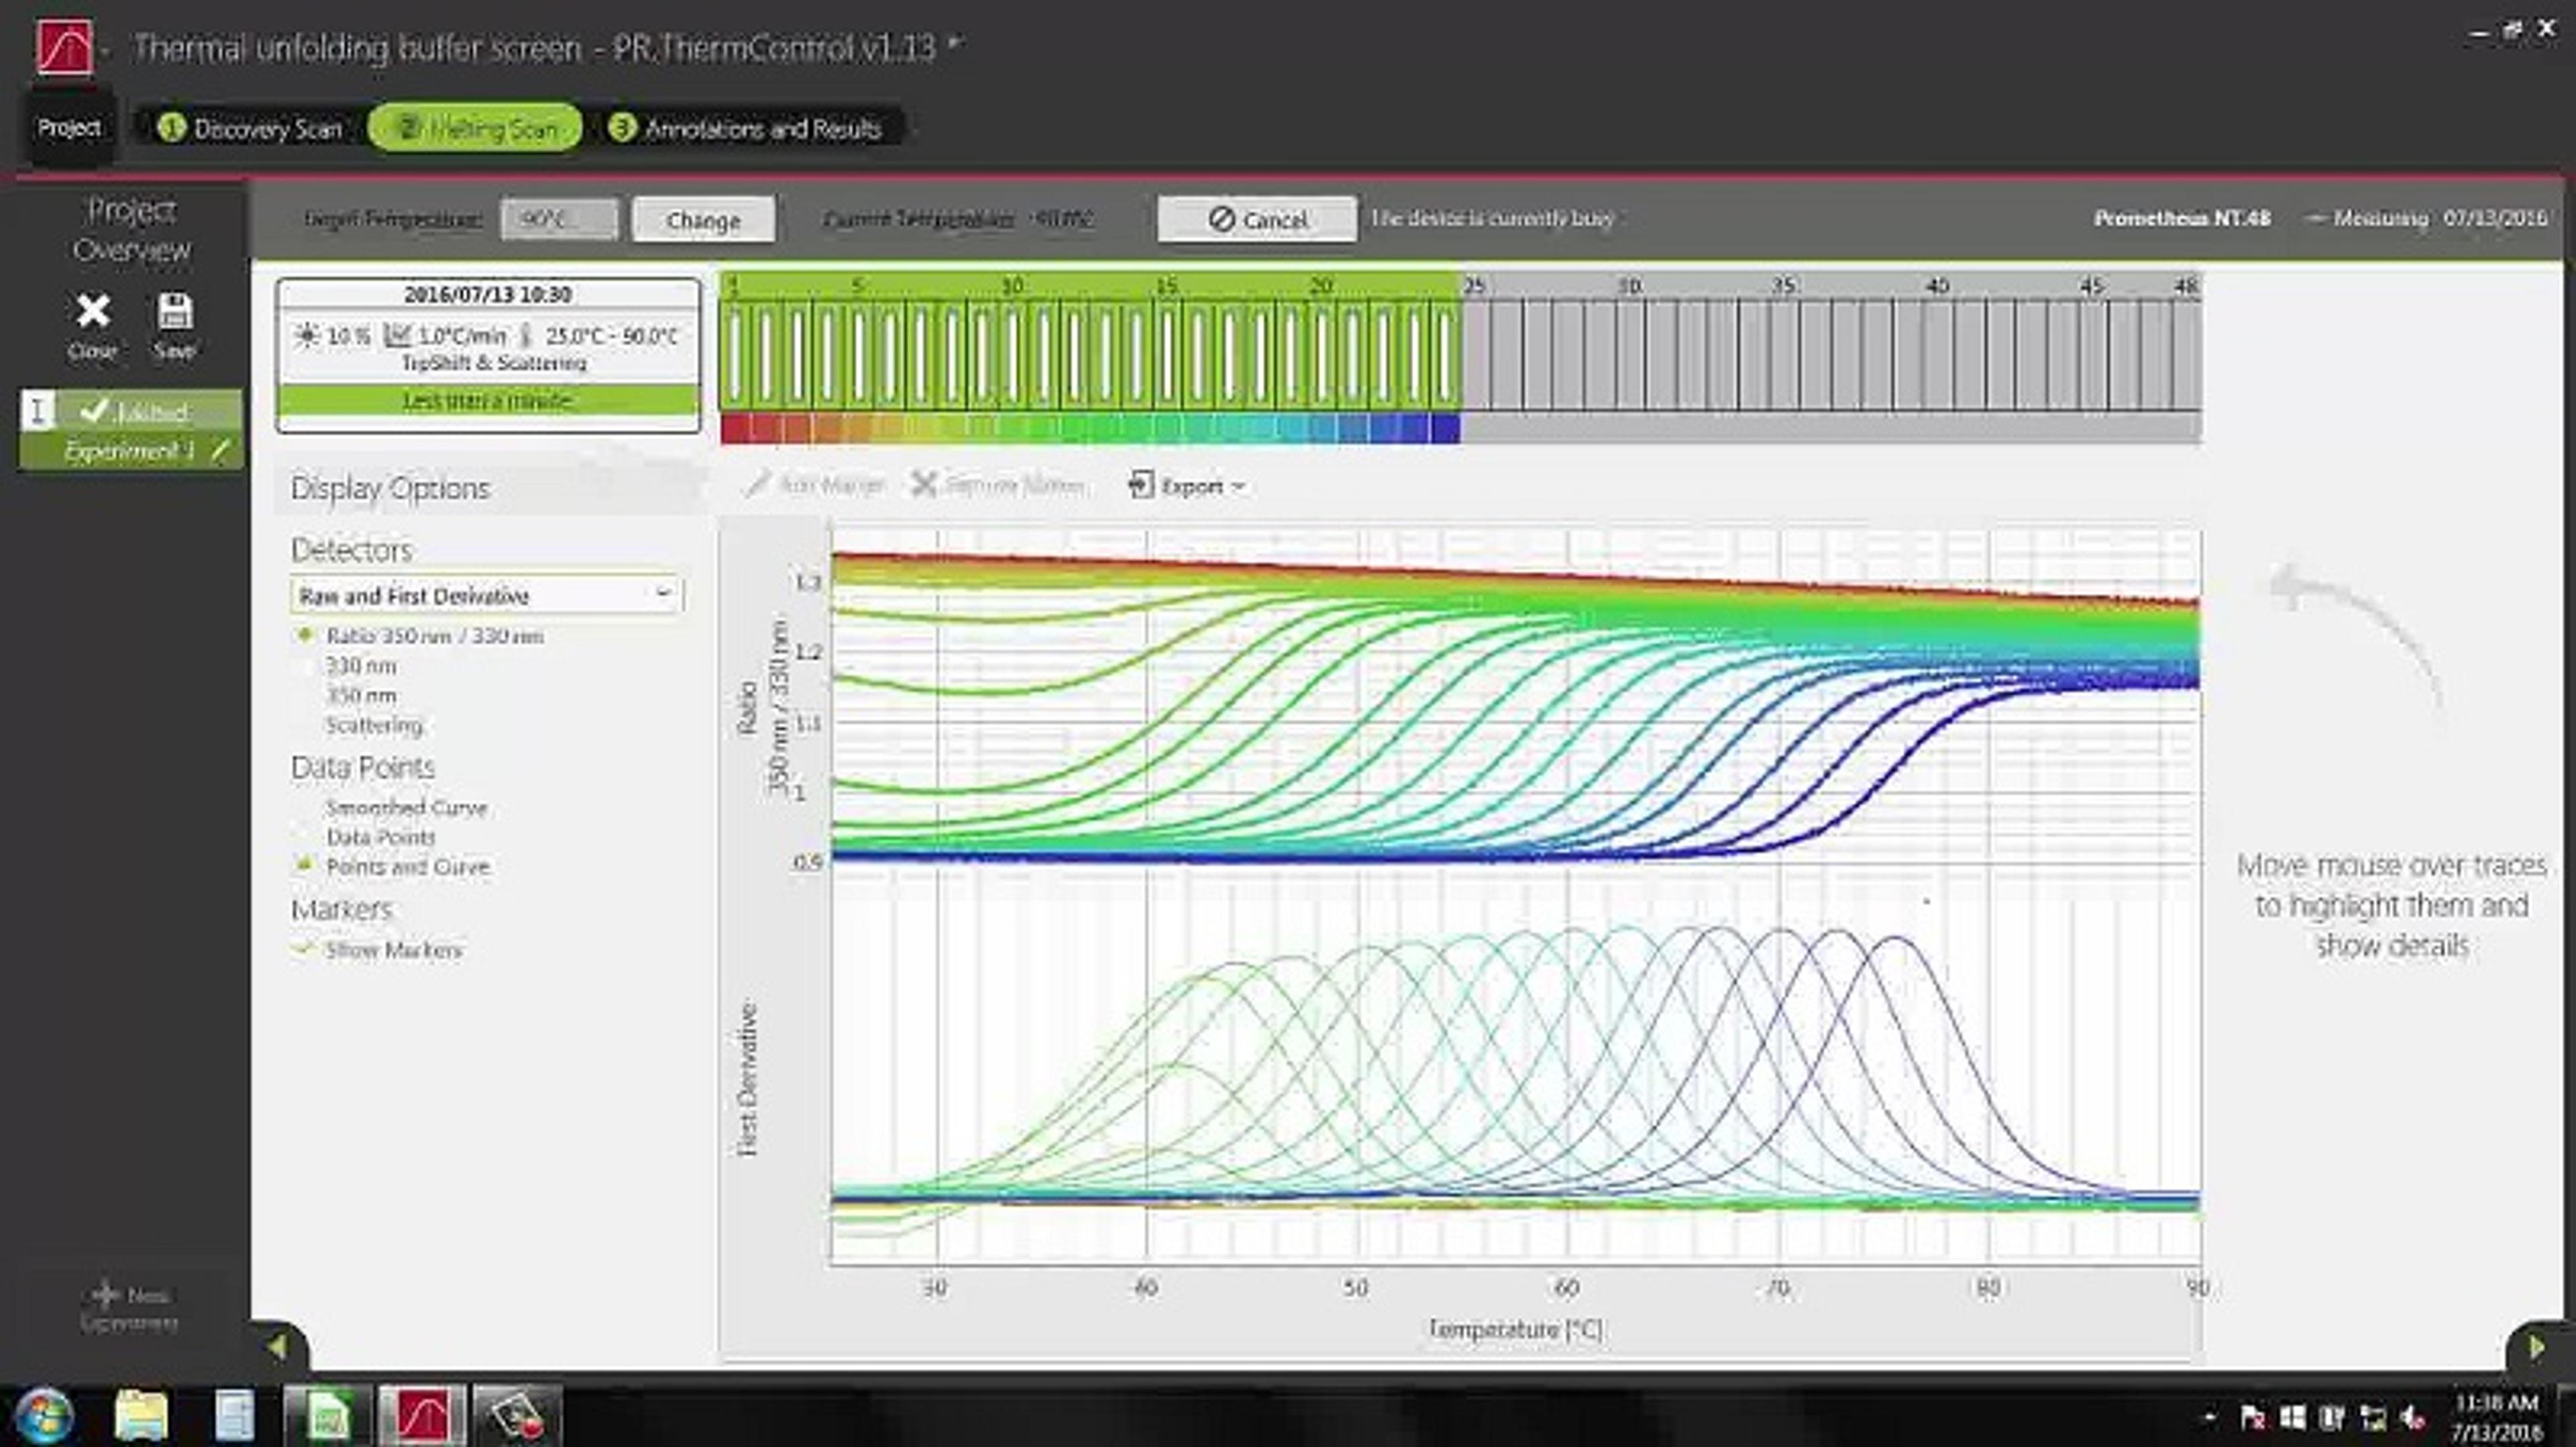
Task: Choose Smoothed Curve data points option
Action: (x=405, y=807)
